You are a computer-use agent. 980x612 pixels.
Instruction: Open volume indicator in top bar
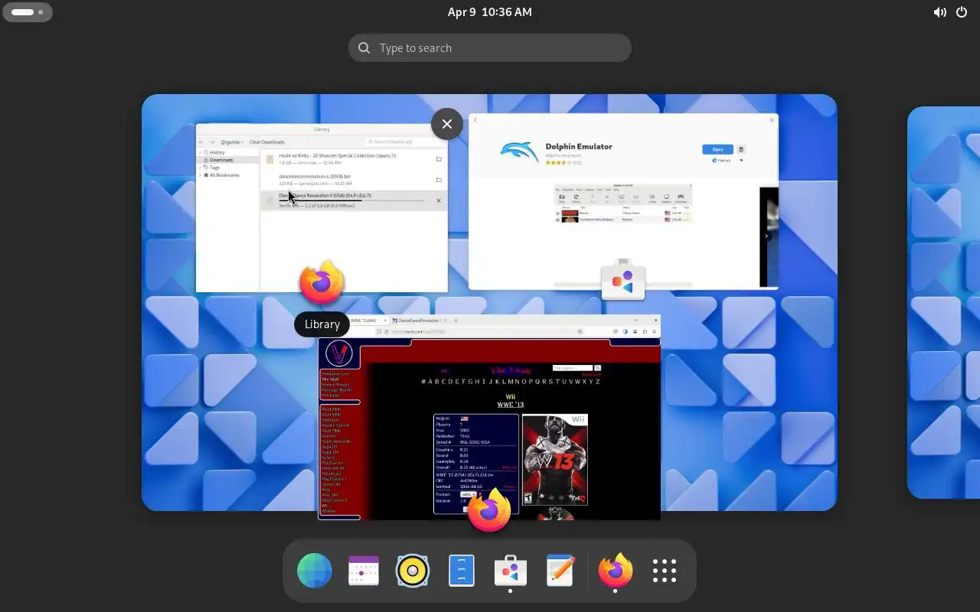[x=939, y=12]
